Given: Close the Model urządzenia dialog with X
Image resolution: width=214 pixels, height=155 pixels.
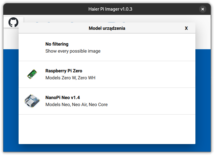Looking at the screenshot, I should pyautogui.click(x=186, y=28).
